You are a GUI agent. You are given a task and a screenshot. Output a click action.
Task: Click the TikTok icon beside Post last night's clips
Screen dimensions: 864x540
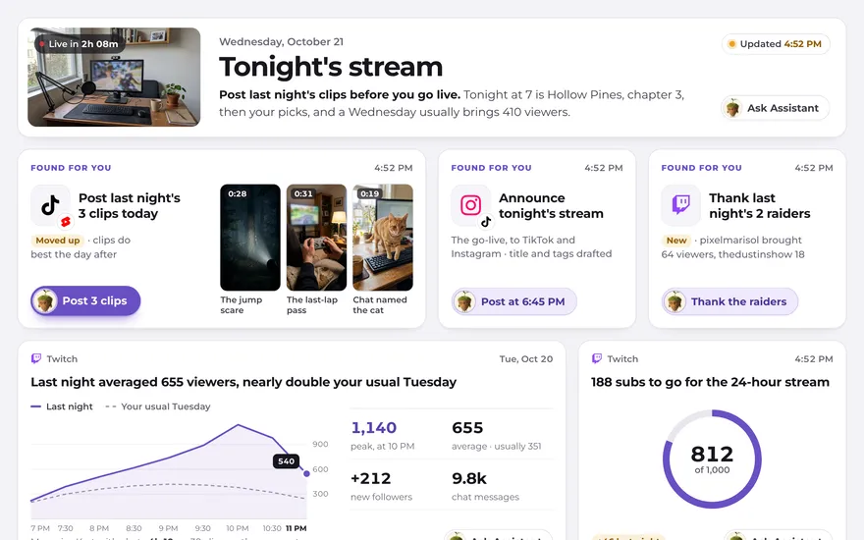(x=50, y=205)
